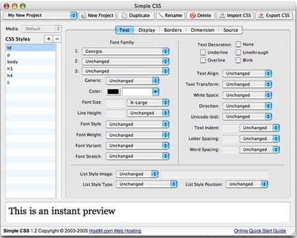The image size is (297, 238).
Task: Switch to the Display tab
Action: pos(147,30)
